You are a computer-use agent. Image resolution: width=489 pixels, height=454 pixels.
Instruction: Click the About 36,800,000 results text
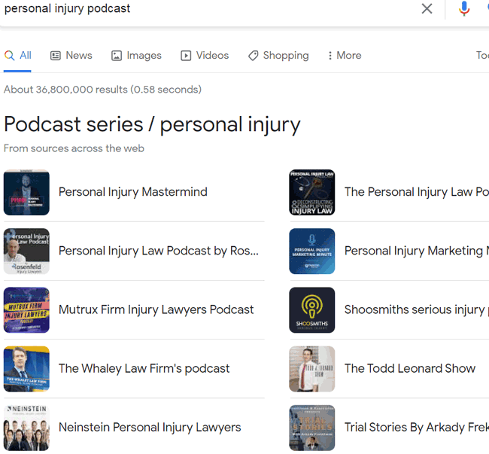click(x=102, y=90)
